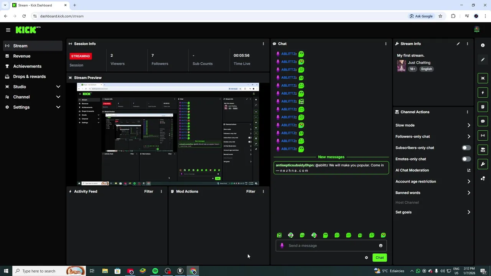Open Channel Actions three-dot menu
The image size is (491, 276).
(467, 112)
